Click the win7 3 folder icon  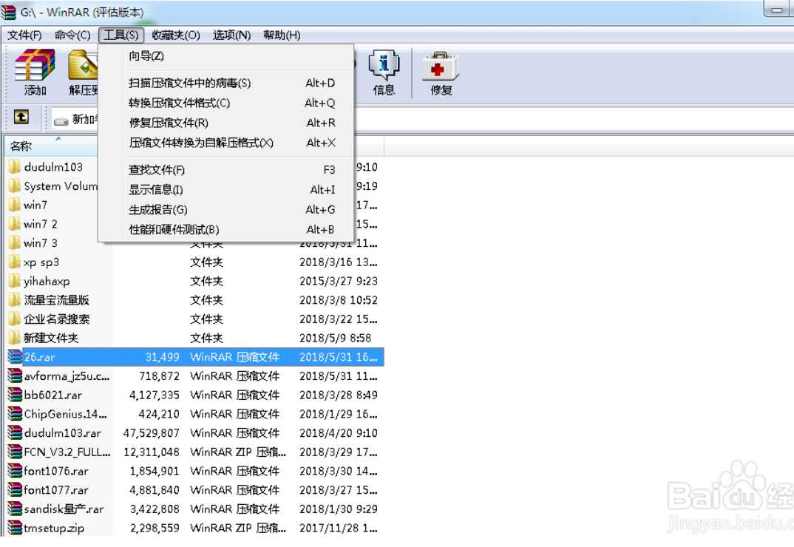tap(15, 243)
